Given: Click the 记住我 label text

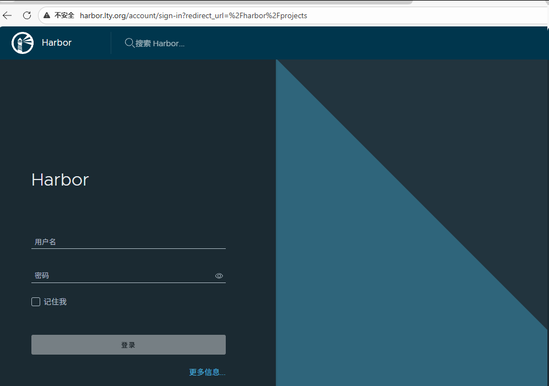Looking at the screenshot, I should 55,302.
